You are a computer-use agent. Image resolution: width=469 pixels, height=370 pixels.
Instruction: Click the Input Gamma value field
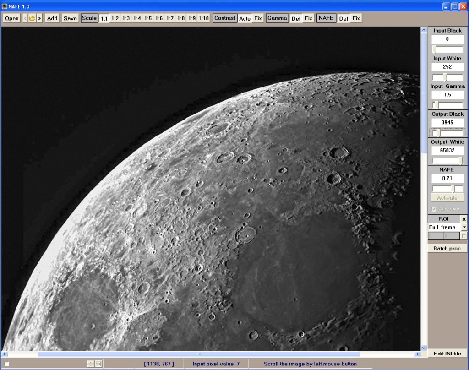pyautogui.click(x=447, y=94)
